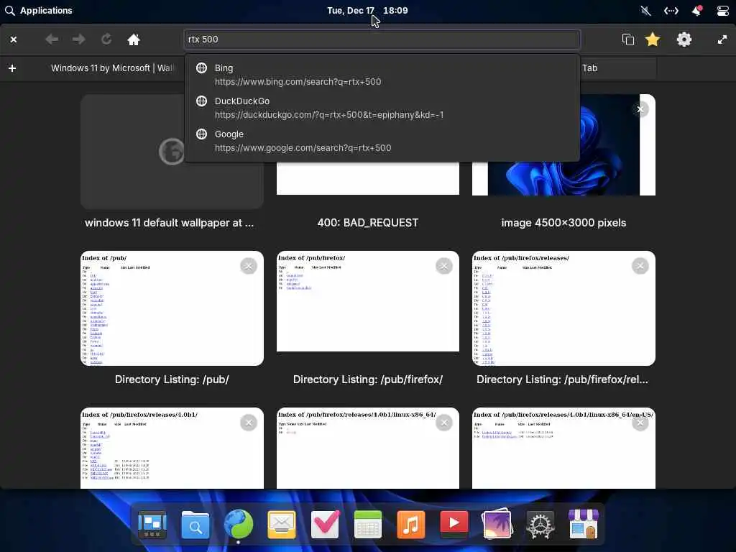The width and height of the screenshot is (736, 552).
Task: Open windows 11 default wallpaper thumbnail
Action: pyautogui.click(x=172, y=152)
